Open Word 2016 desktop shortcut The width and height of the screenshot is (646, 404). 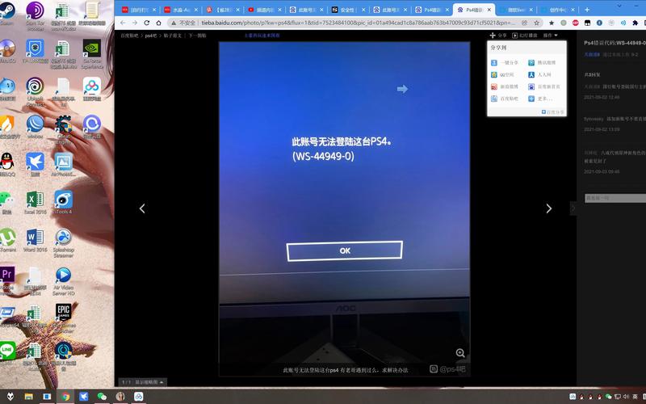(x=35, y=238)
